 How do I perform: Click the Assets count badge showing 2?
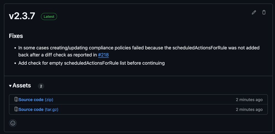[41, 86]
